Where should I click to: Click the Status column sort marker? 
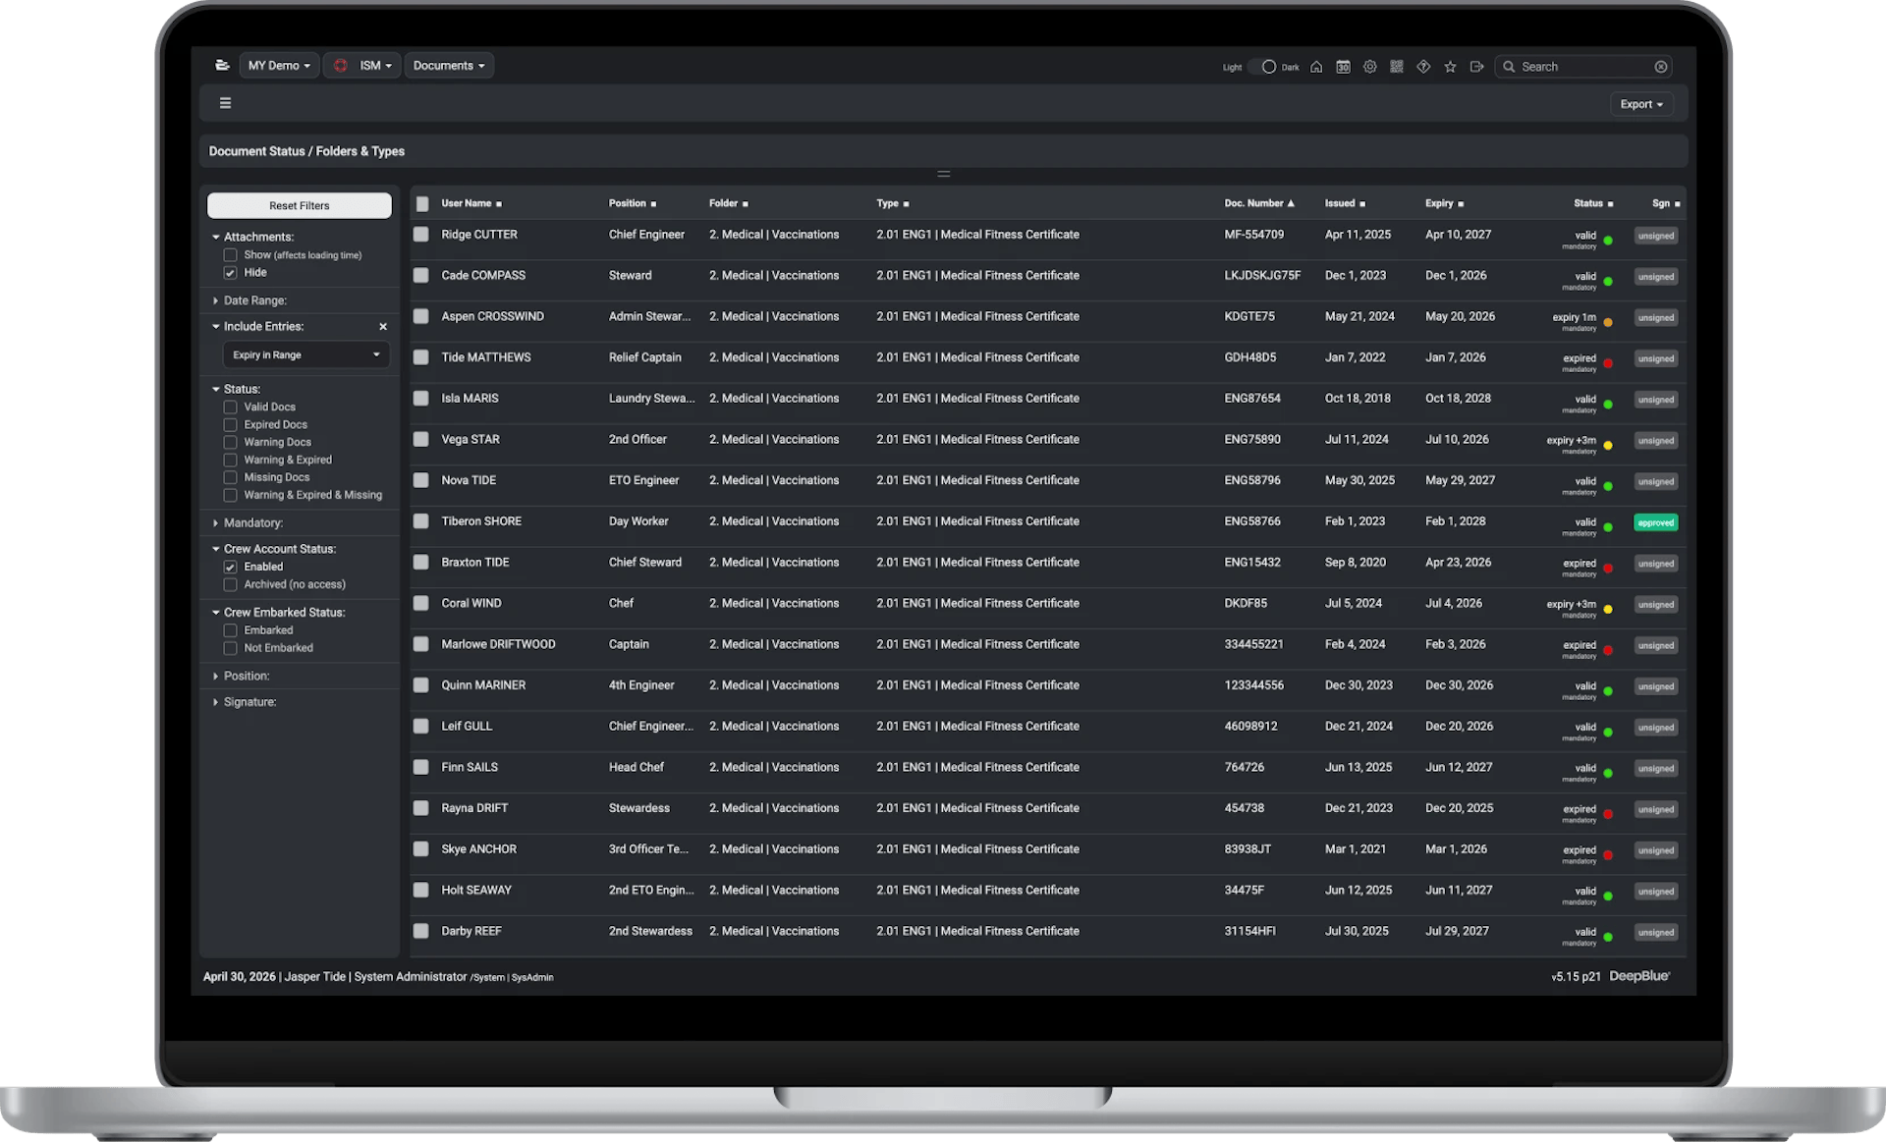(1610, 204)
